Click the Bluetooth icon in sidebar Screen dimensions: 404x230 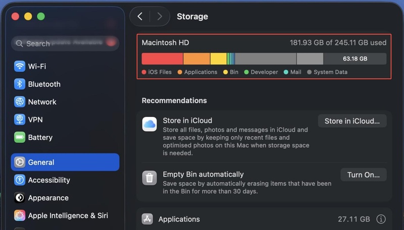click(x=20, y=84)
